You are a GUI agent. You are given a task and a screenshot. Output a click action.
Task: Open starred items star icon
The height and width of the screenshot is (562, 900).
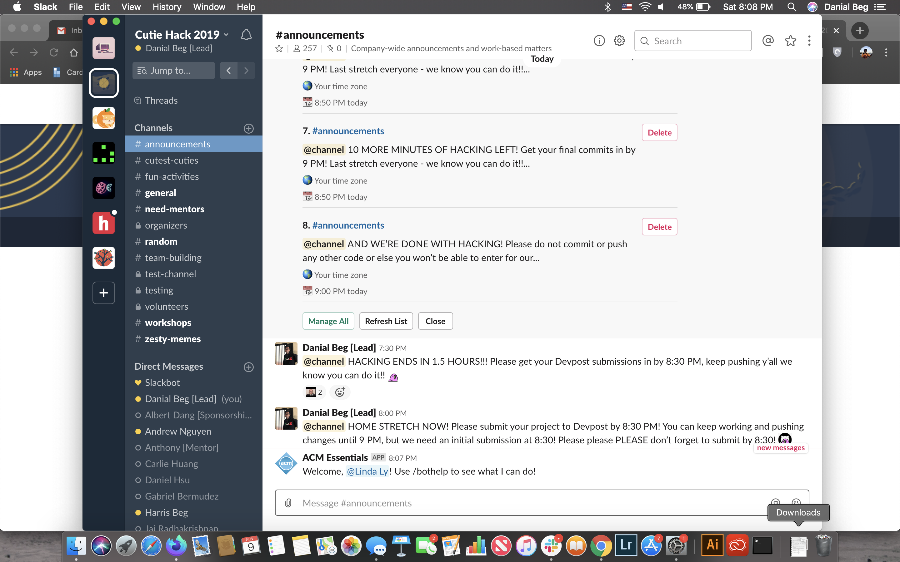coord(790,41)
